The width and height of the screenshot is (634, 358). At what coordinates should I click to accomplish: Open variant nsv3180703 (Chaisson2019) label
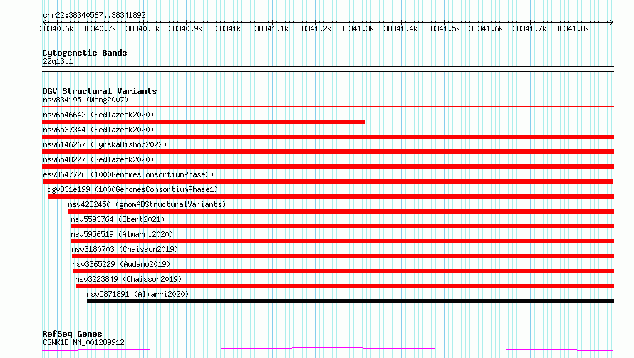coord(125,249)
